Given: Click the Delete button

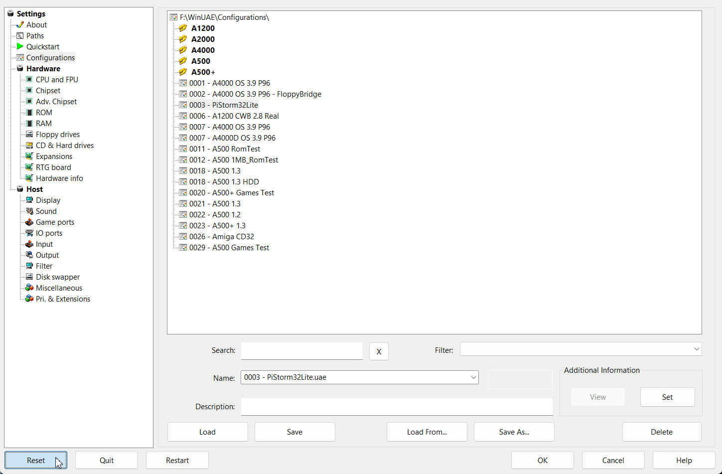Looking at the screenshot, I should point(662,432).
